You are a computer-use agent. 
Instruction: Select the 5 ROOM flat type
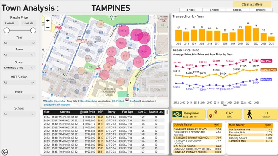238,10
